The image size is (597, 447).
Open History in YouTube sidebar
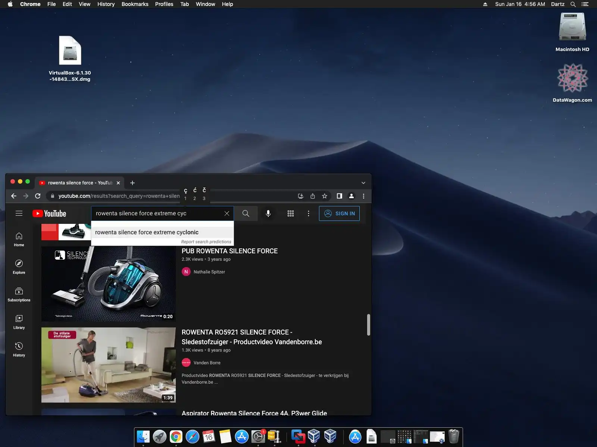(19, 350)
